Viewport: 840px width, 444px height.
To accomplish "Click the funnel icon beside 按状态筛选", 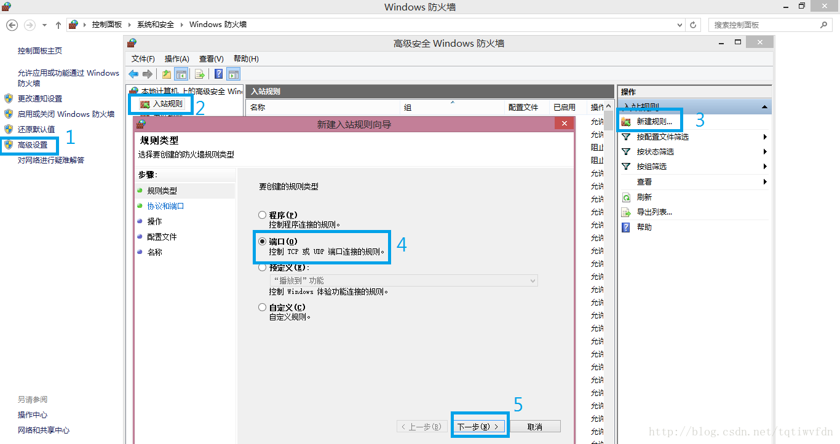I will point(626,151).
